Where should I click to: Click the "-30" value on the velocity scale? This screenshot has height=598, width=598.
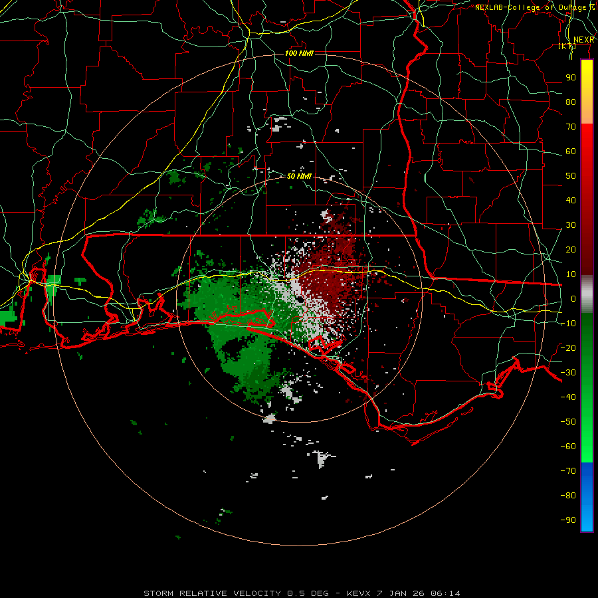(568, 373)
